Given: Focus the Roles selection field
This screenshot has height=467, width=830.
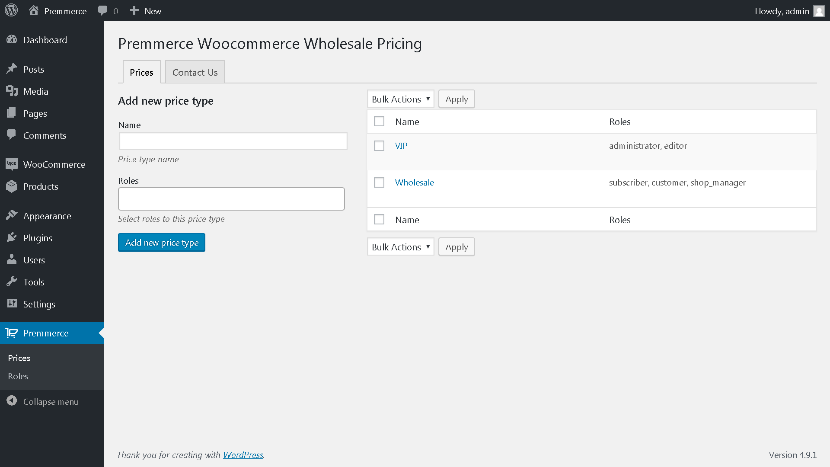Looking at the screenshot, I should tap(231, 199).
